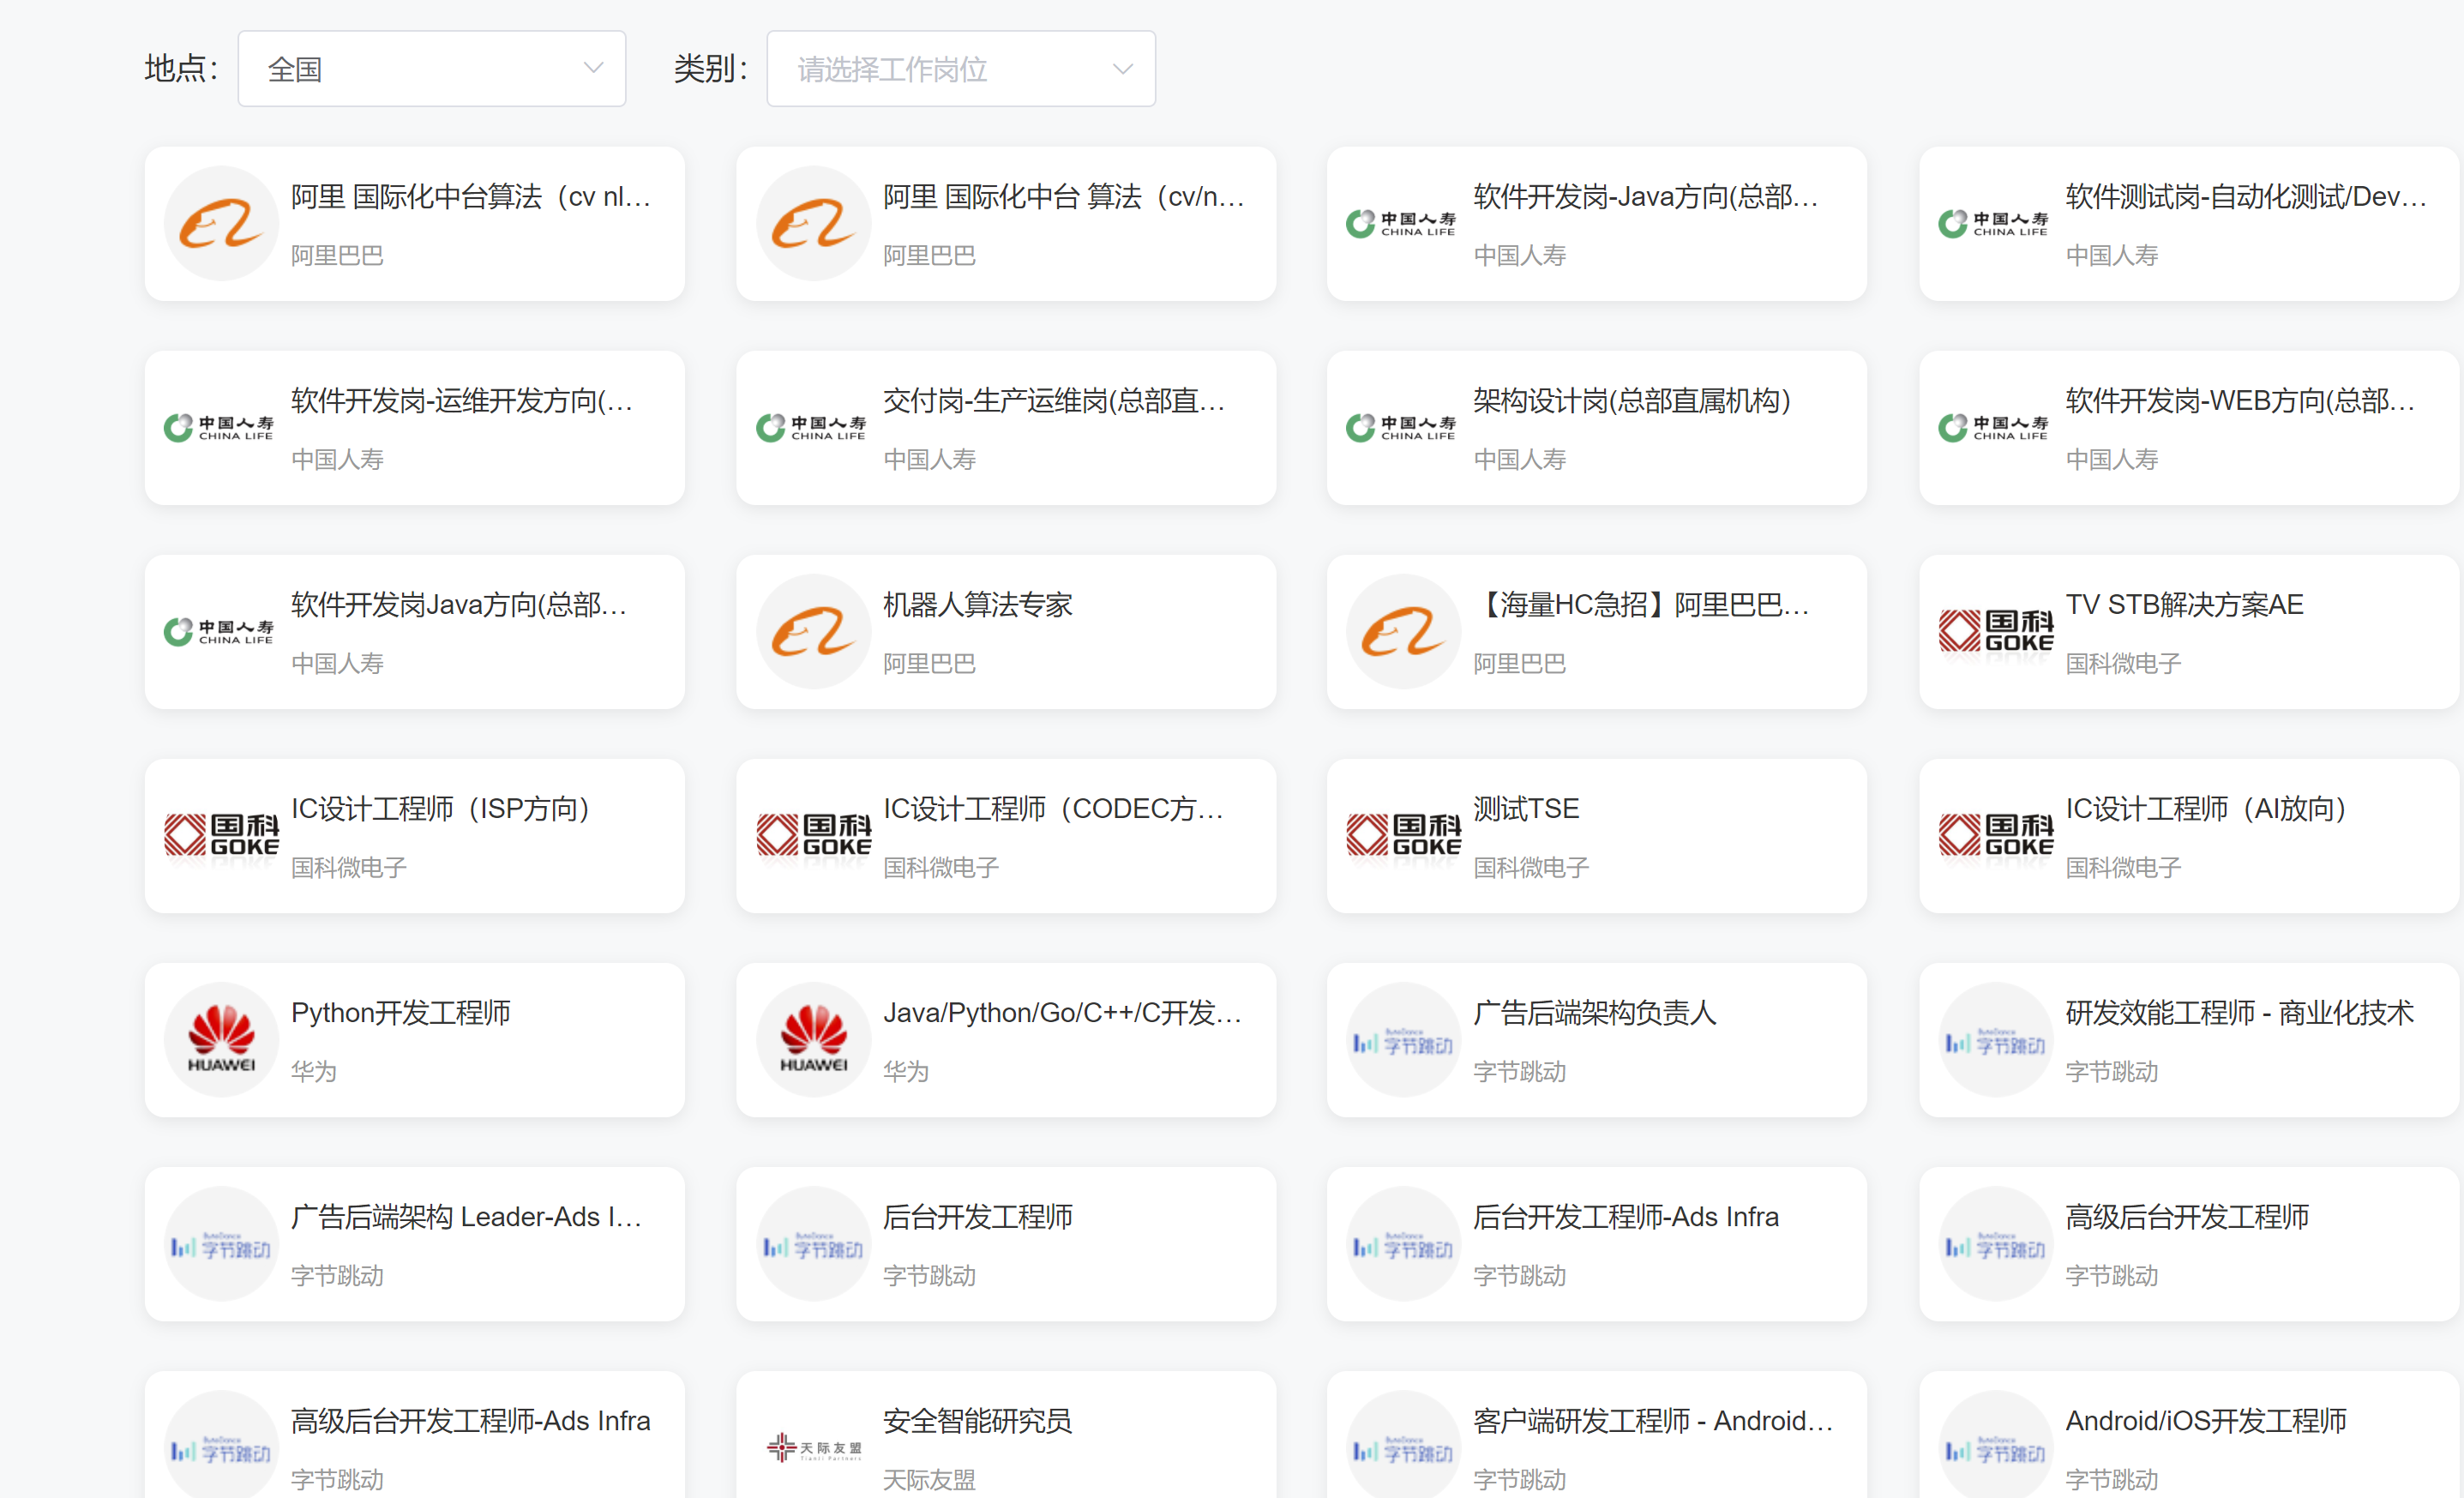
Task: Open 后台开发工程师-Ads Infra listing
Action: pyautogui.click(x=1625, y=1217)
